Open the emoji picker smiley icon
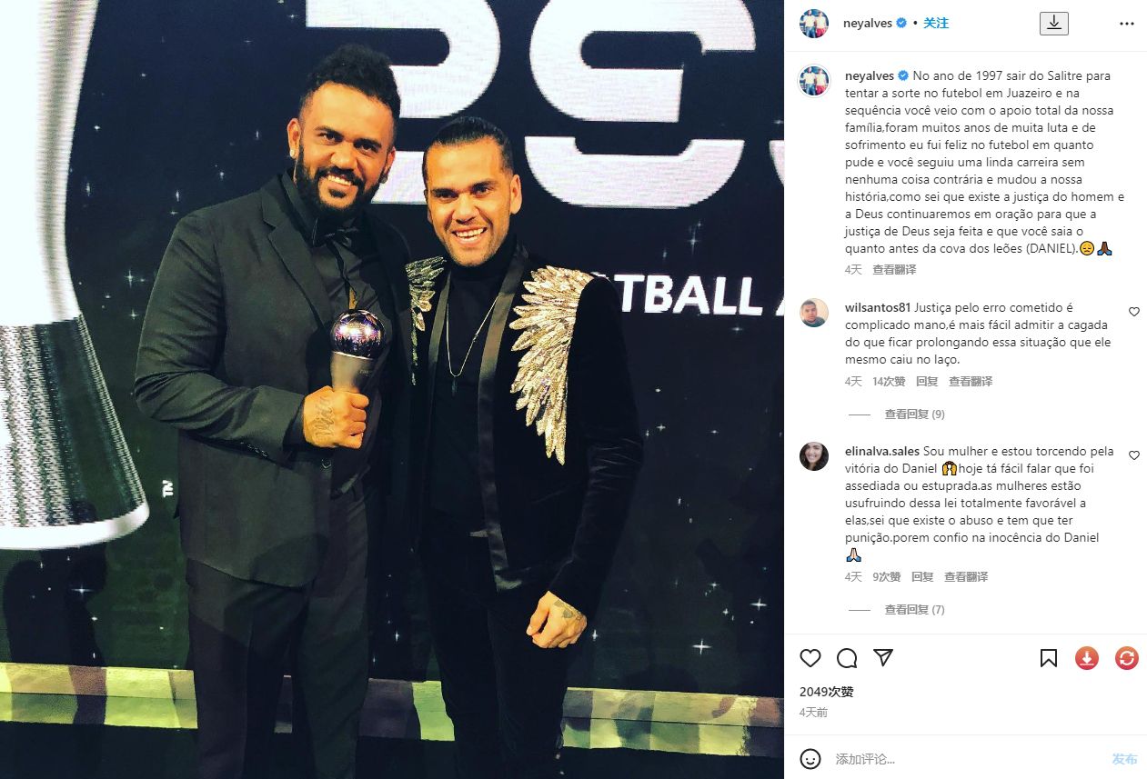1147x779 pixels. (810, 758)
